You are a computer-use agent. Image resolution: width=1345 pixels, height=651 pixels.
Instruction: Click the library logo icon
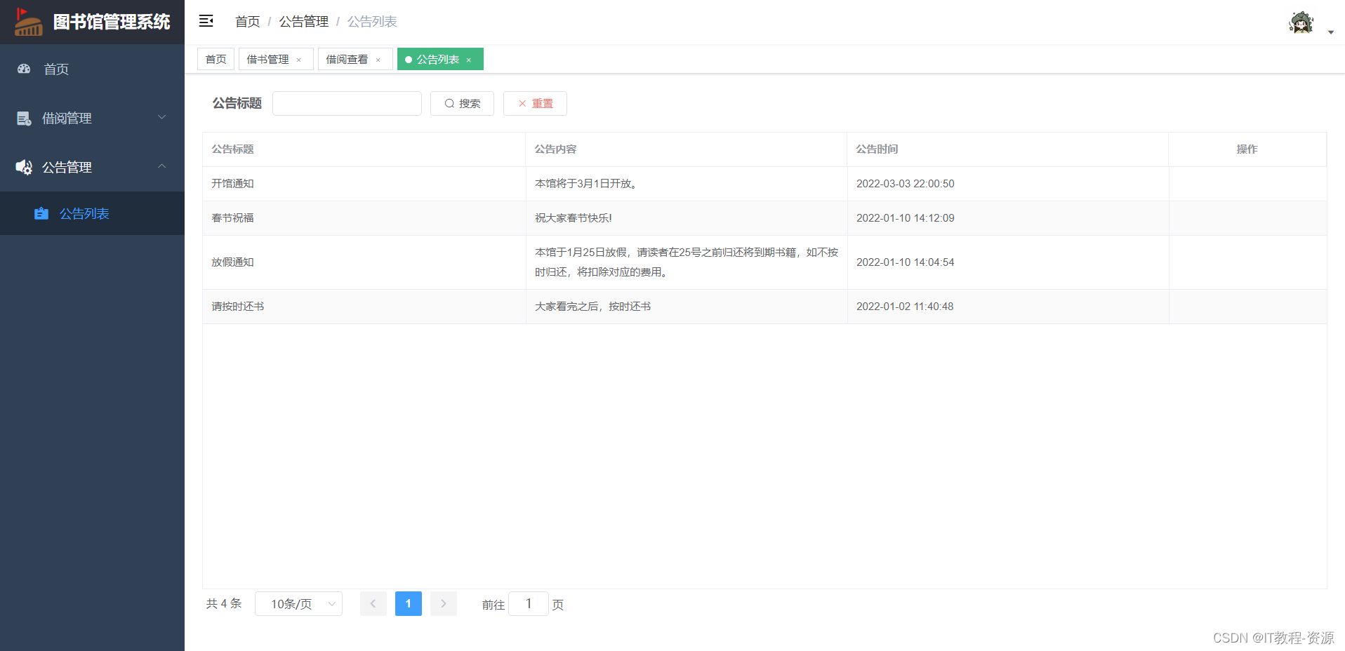29,22
